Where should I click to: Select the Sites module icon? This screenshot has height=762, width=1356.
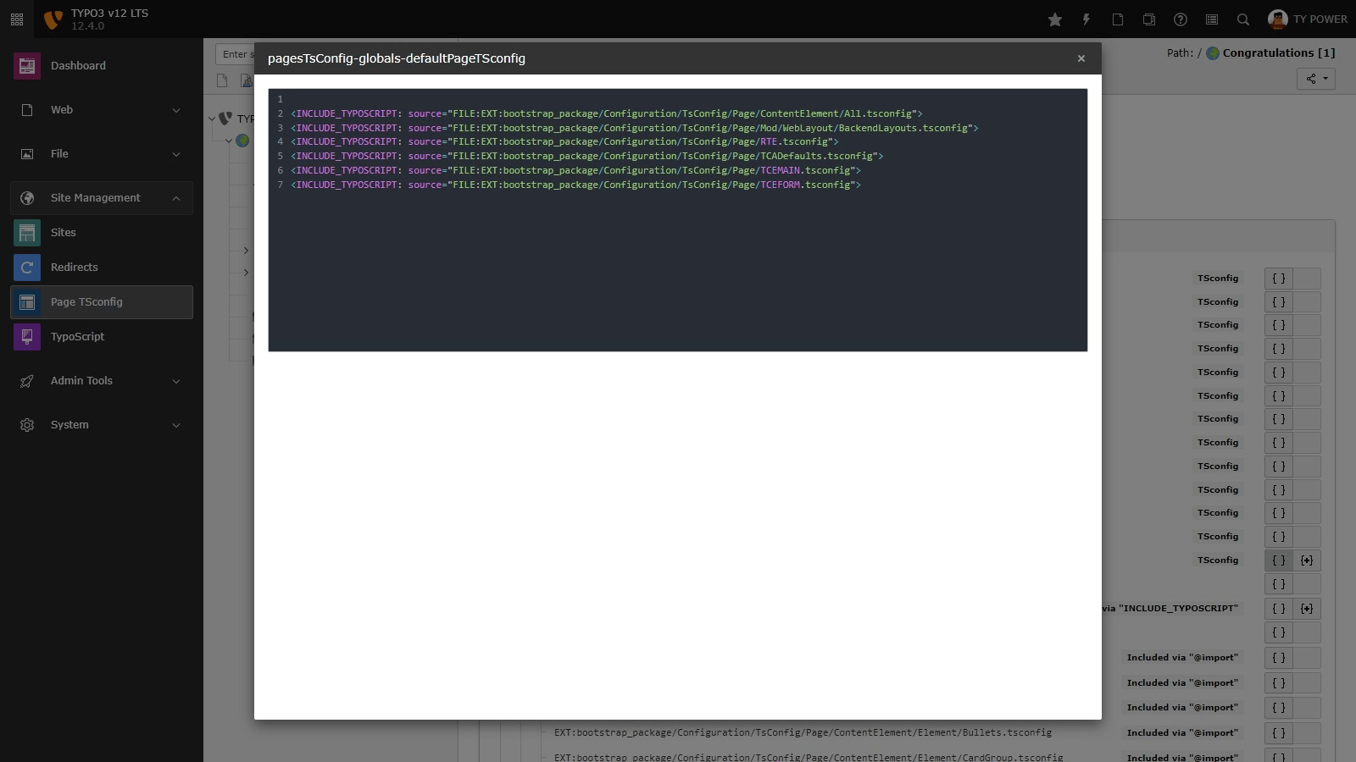[26, 232]
